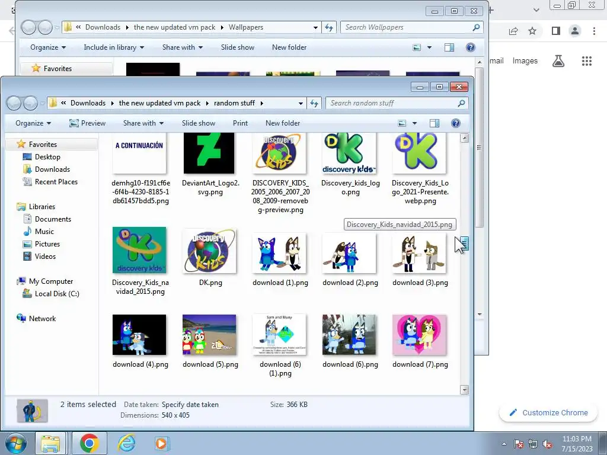The height and width of the screenshot is (455, 607).
Task: Click Chrome bookmark star icon
Action: (x=532, y=31)
